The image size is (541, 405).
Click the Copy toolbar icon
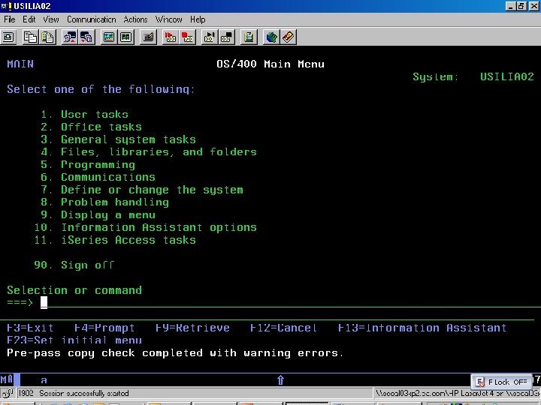pyautogui.click(x=30, y=37)
